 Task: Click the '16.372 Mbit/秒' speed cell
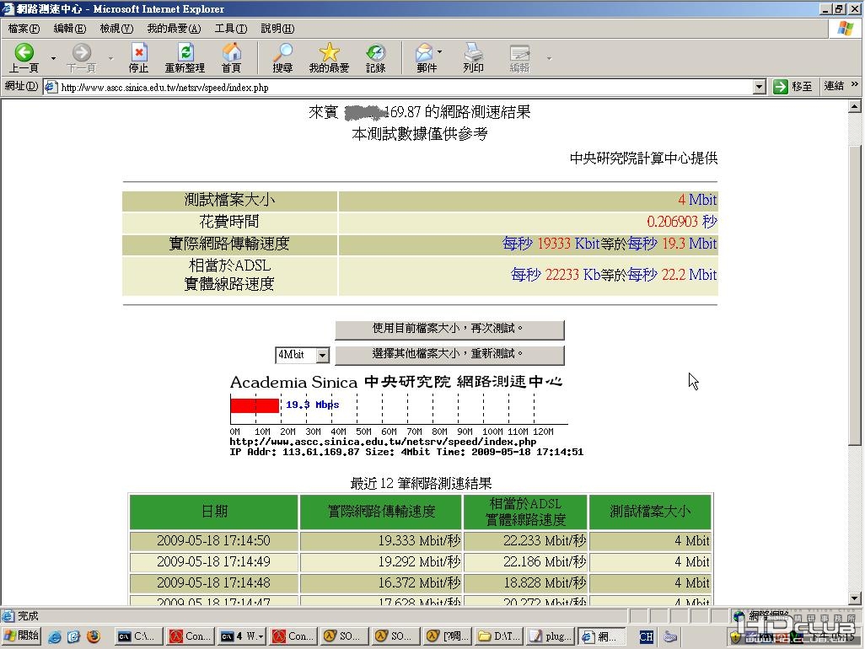point(381,582)
